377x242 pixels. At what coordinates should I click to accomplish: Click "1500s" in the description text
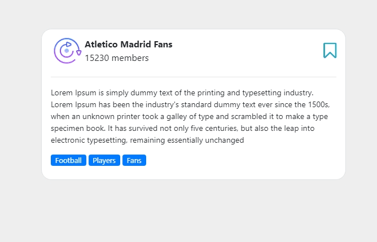[318, 104]
